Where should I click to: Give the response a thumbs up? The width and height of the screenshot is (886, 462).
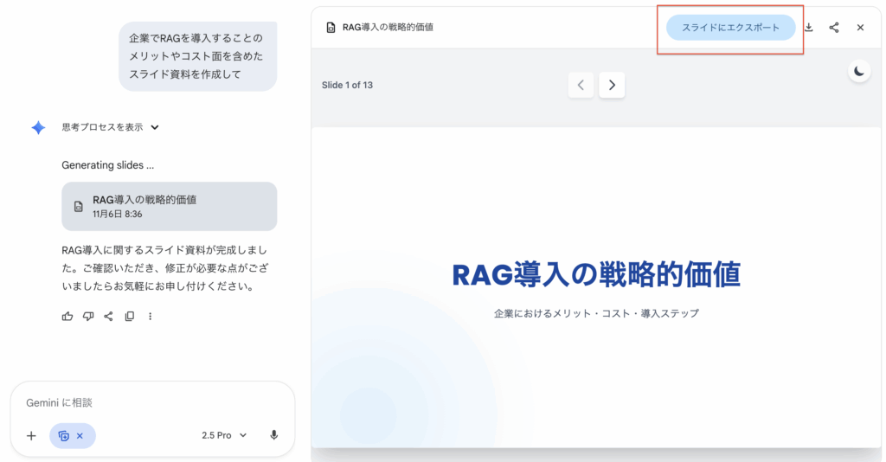[x=67, y=317]
